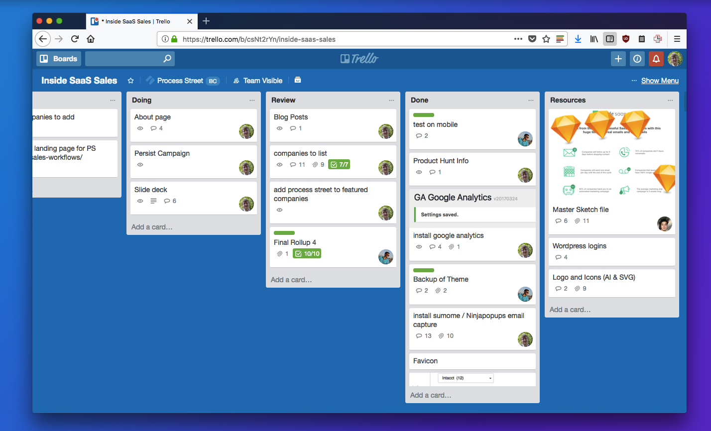The width and height of the screenshot is (711, 431).
Task: Click eye on install google analytics card
Action: (x=419, y=247)
